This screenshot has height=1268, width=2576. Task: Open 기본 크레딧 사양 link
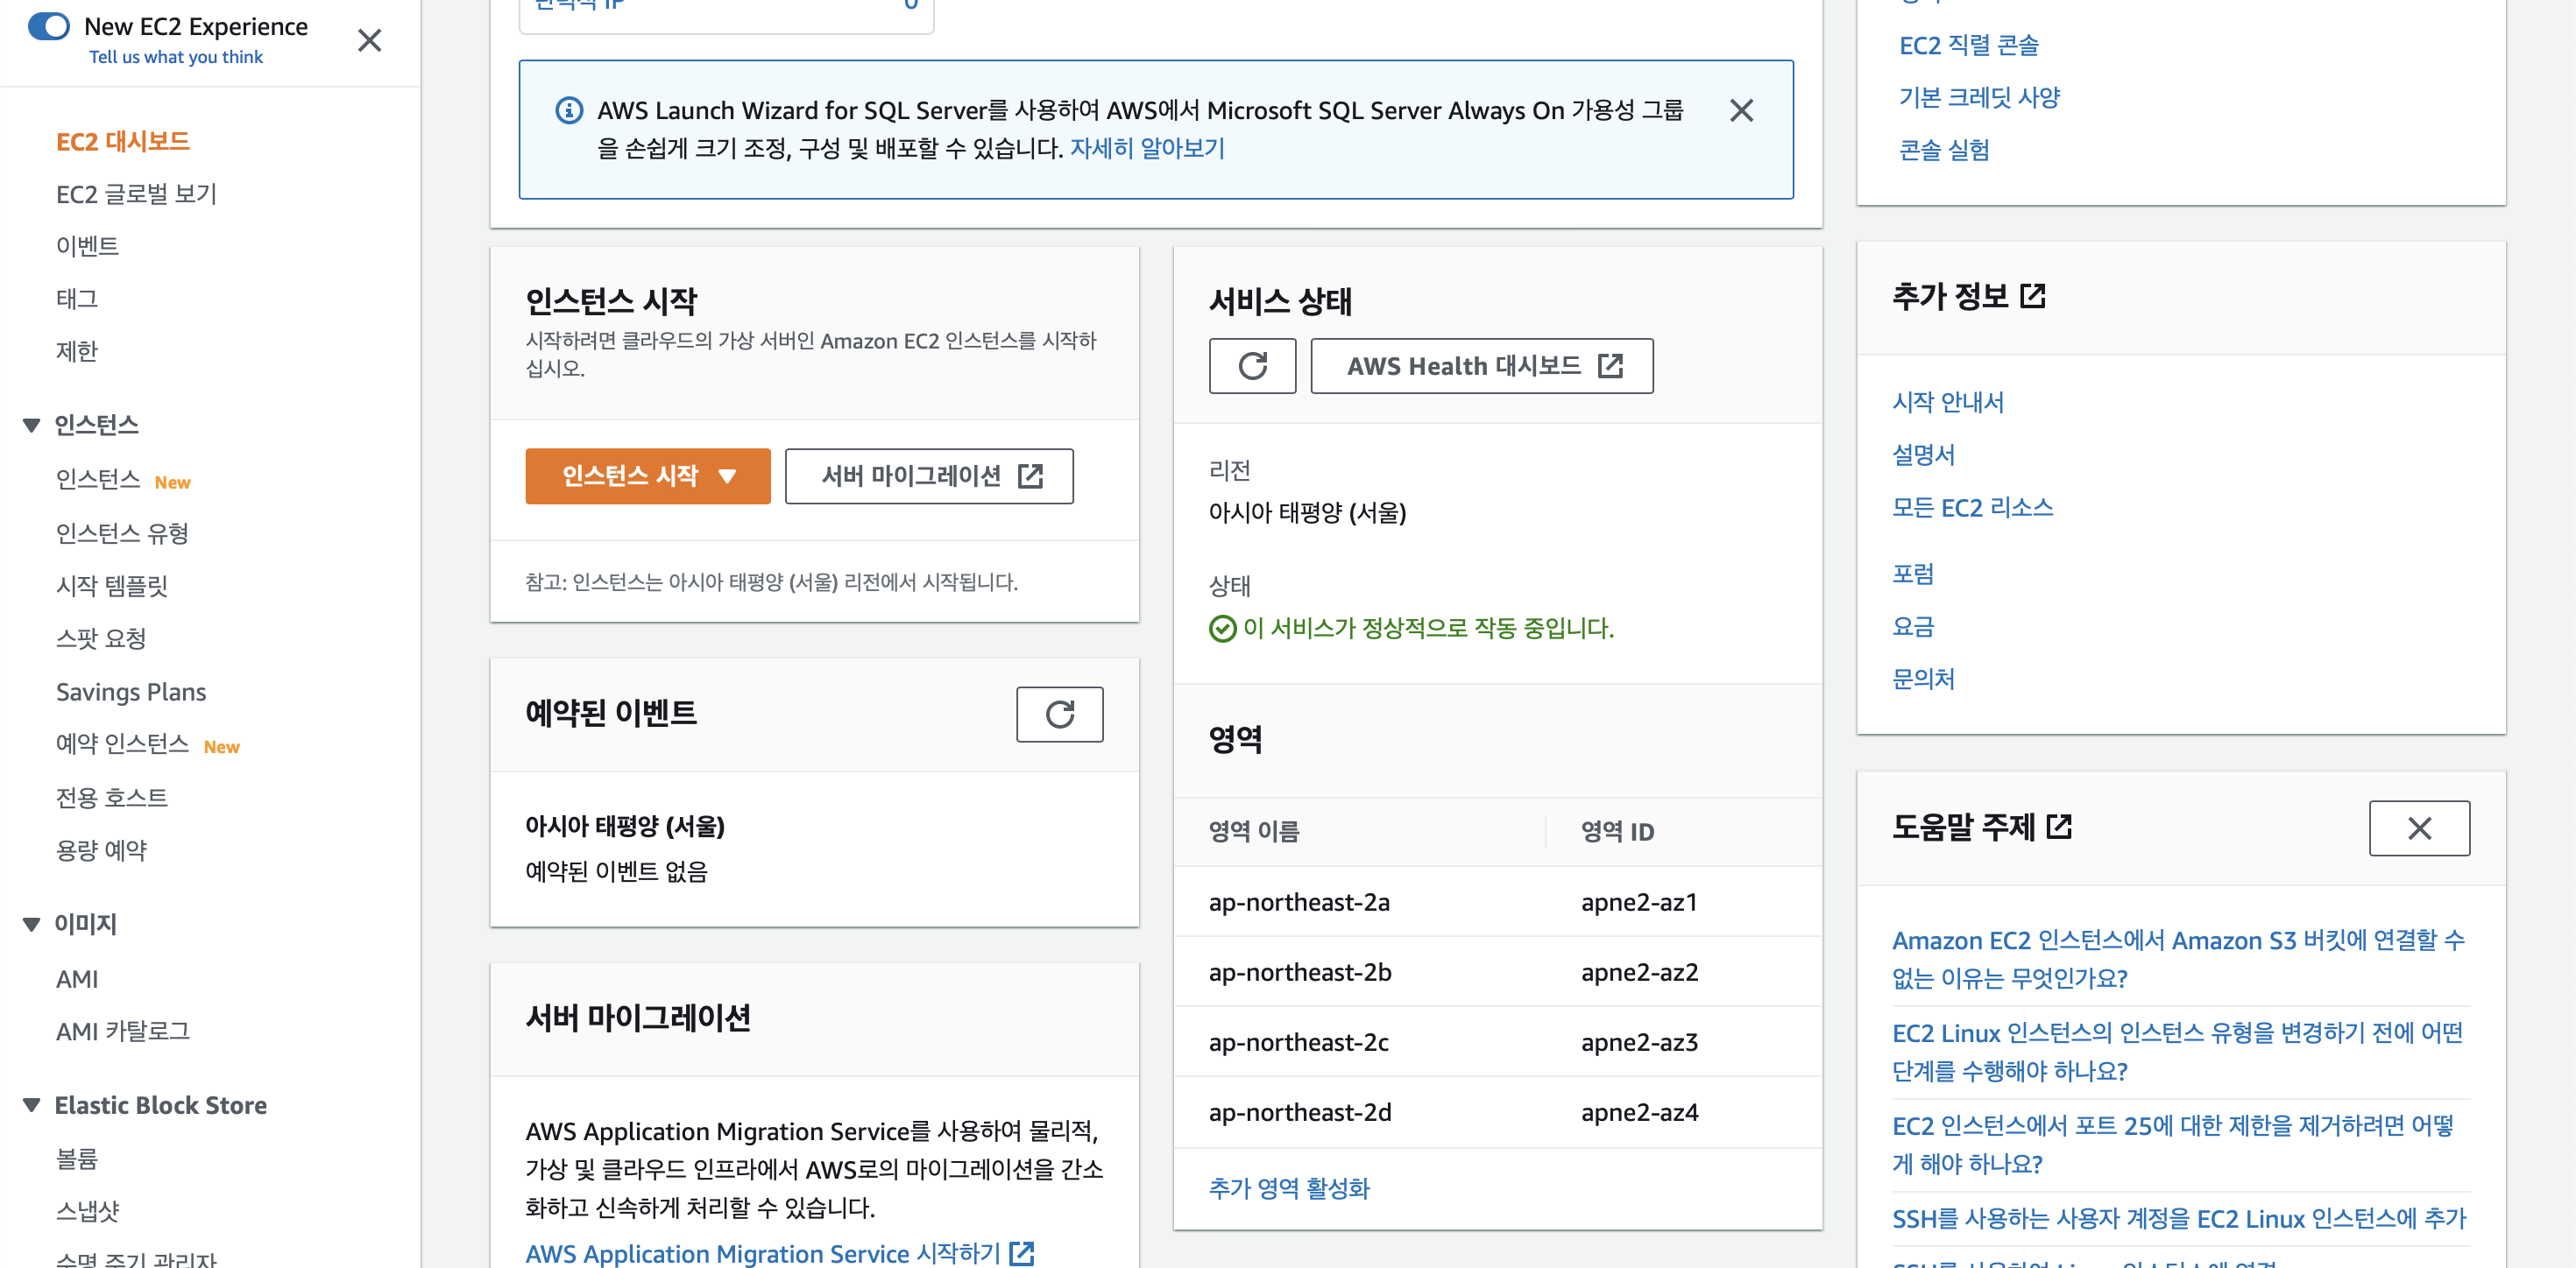pyautogui.click(x=1980, y=97)
